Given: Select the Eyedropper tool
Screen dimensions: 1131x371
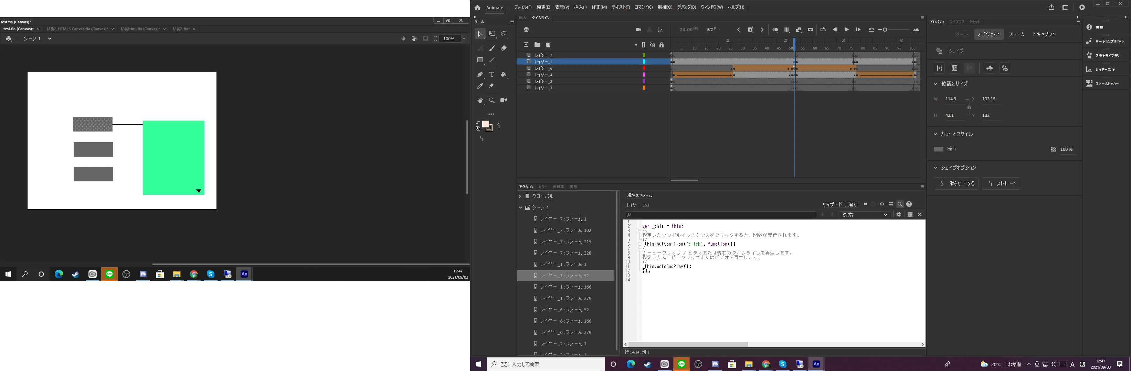Looking at the screenshot, I should coord(480,86).
